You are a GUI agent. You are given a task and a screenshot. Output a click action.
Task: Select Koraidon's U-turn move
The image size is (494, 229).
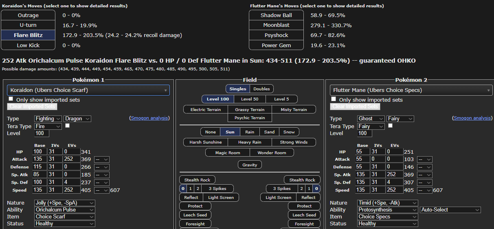pyautogui.click(x=28, y=25)
